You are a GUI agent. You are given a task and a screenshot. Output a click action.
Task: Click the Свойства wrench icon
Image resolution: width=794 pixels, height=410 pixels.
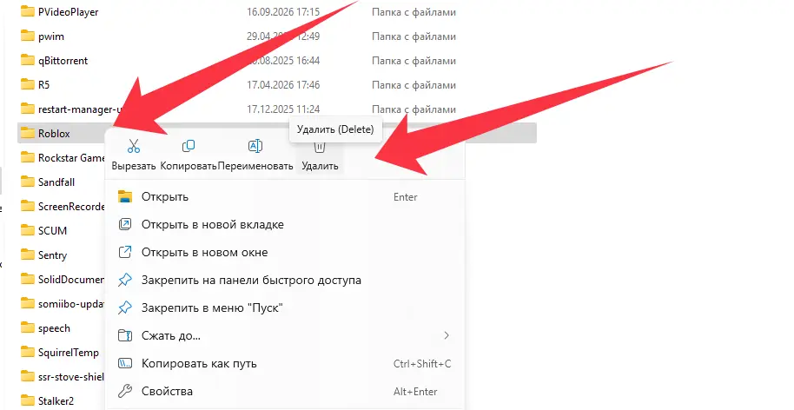[125, 391]
